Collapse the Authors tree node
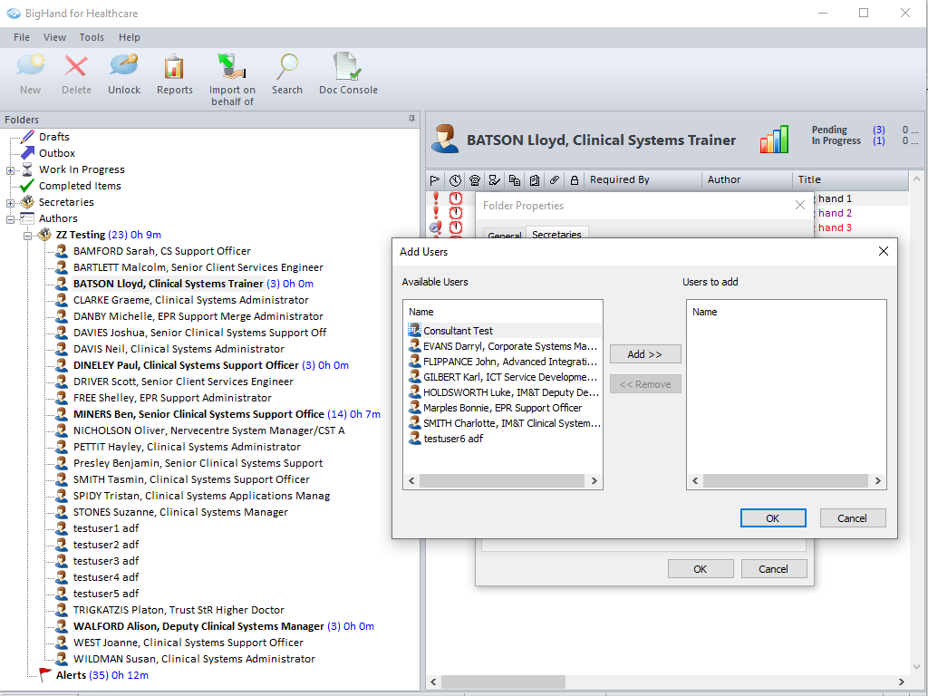The image size is (928, 696). 10,219
